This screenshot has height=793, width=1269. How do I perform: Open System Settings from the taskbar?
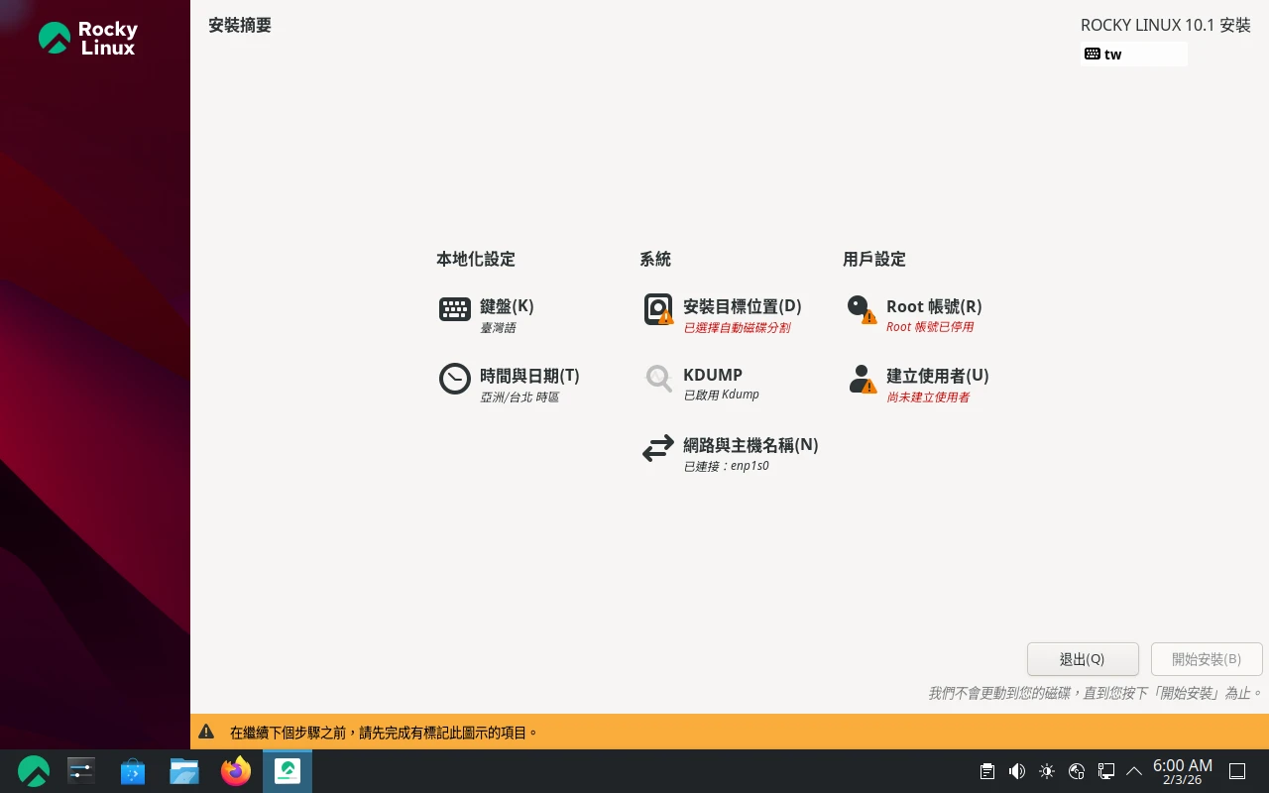click(x=81, y=771)
